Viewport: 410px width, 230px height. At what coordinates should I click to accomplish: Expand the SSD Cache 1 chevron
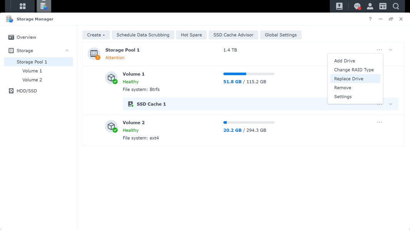[390, 104]
